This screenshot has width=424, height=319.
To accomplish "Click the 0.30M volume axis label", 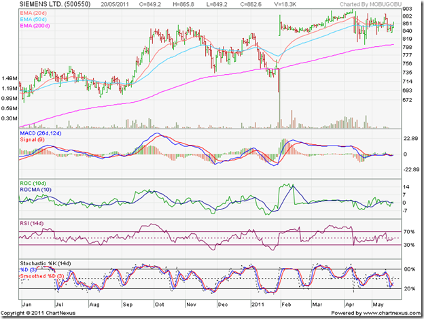I will tap(10, 118).
